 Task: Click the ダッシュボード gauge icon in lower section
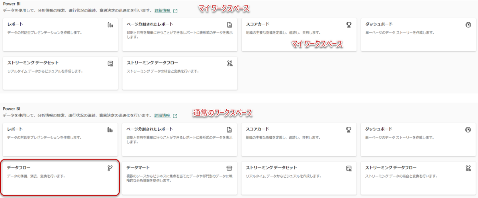(x=468, y=130)
